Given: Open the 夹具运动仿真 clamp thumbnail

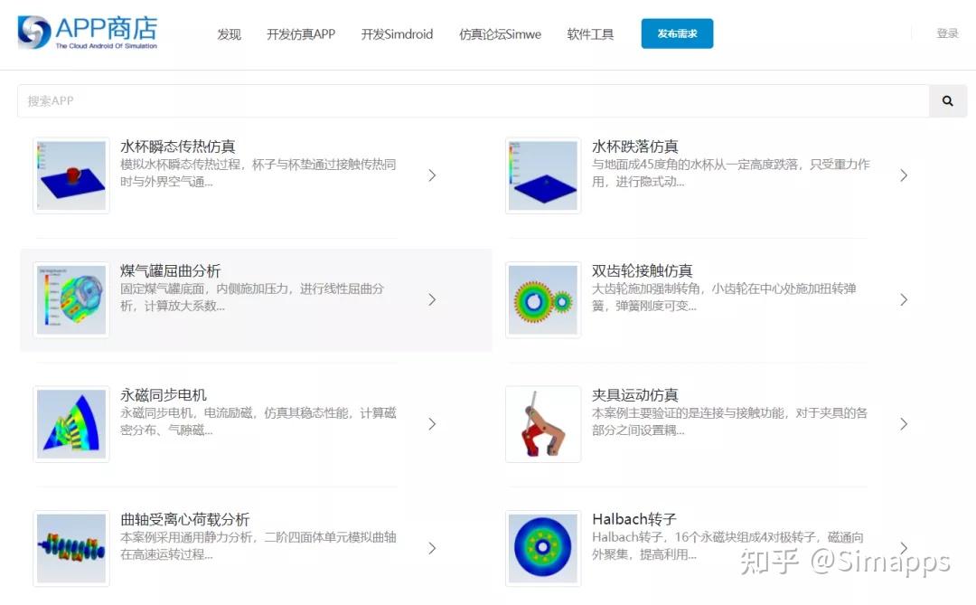Looking at the screenshot, I should (542, 423).
